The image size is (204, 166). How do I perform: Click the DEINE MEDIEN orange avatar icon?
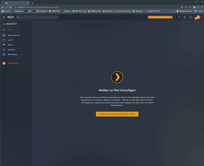point(4,63)
